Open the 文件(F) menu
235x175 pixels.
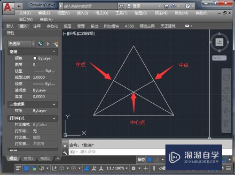25,13
